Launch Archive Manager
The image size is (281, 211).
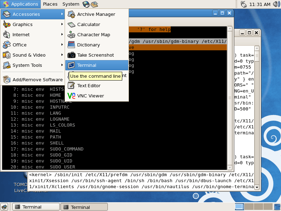click(97, 14)
